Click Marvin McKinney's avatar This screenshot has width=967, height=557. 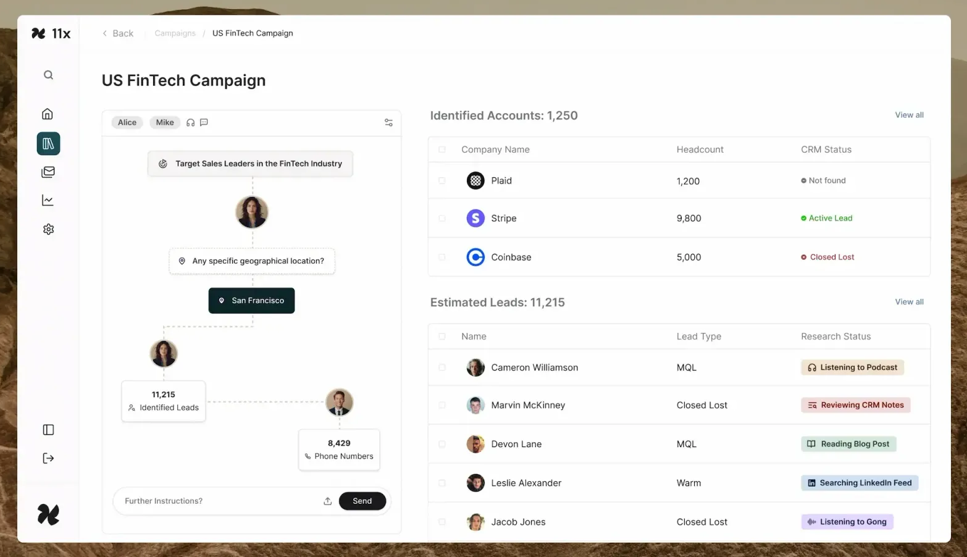[475, 405]
